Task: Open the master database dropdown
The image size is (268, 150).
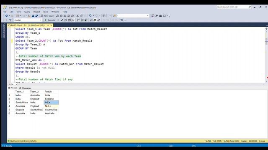Action: pyautogui.click(x=41, y=20)
